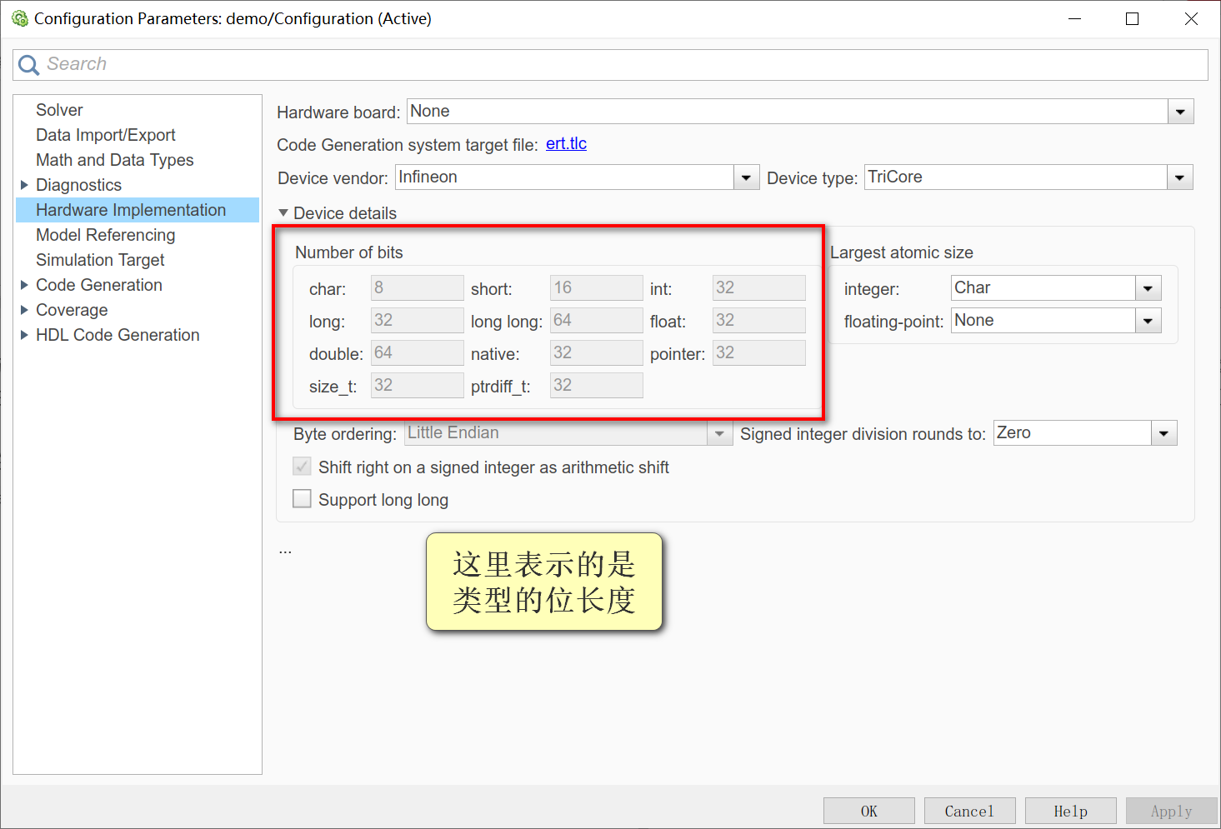Select Solver in the category tree

[59, 110]
